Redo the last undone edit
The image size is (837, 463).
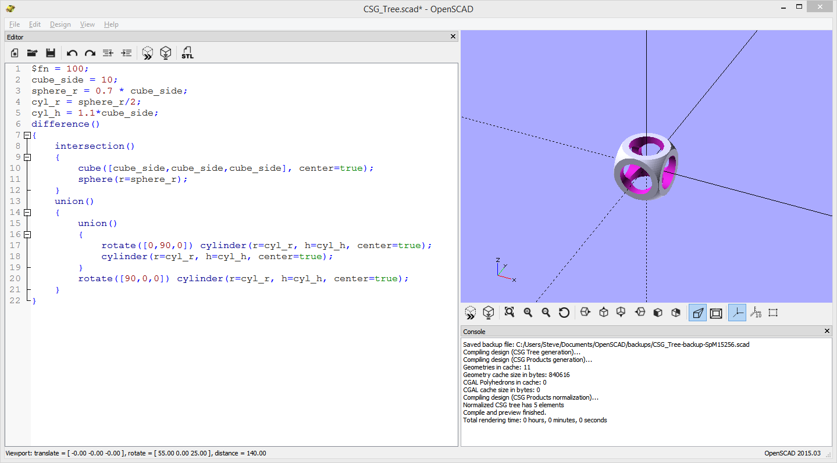(x=90, y=52)
